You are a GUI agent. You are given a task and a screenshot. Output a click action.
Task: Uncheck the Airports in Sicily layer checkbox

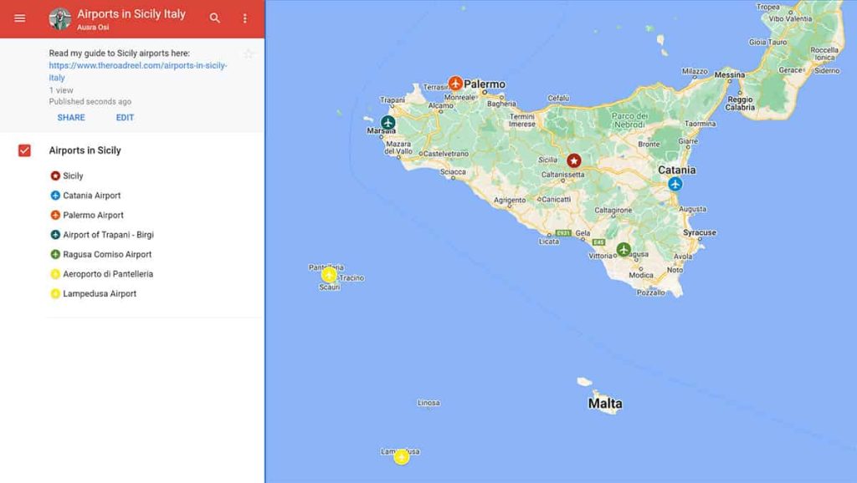(x=24, y=150)
